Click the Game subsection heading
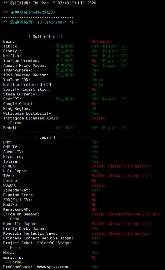This screenshot has width=165, height=270. 15,219
